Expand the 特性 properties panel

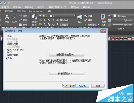tap(121, 29)
